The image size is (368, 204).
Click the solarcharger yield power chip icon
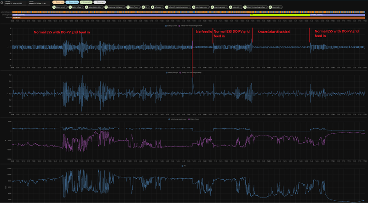[x=106, y=7]
